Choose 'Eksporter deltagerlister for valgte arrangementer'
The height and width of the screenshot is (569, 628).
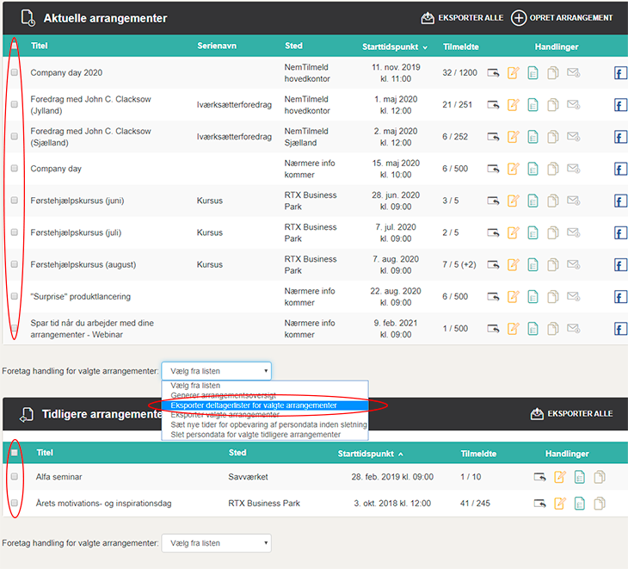265,405
